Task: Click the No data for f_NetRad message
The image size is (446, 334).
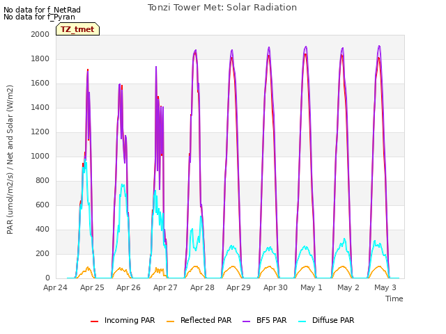Action: pyautogui.click(x=42, y=10)
